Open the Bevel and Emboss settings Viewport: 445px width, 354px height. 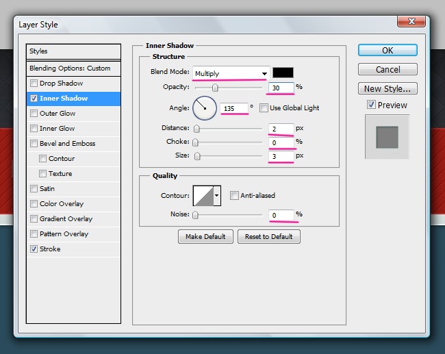tap(67, 144)
